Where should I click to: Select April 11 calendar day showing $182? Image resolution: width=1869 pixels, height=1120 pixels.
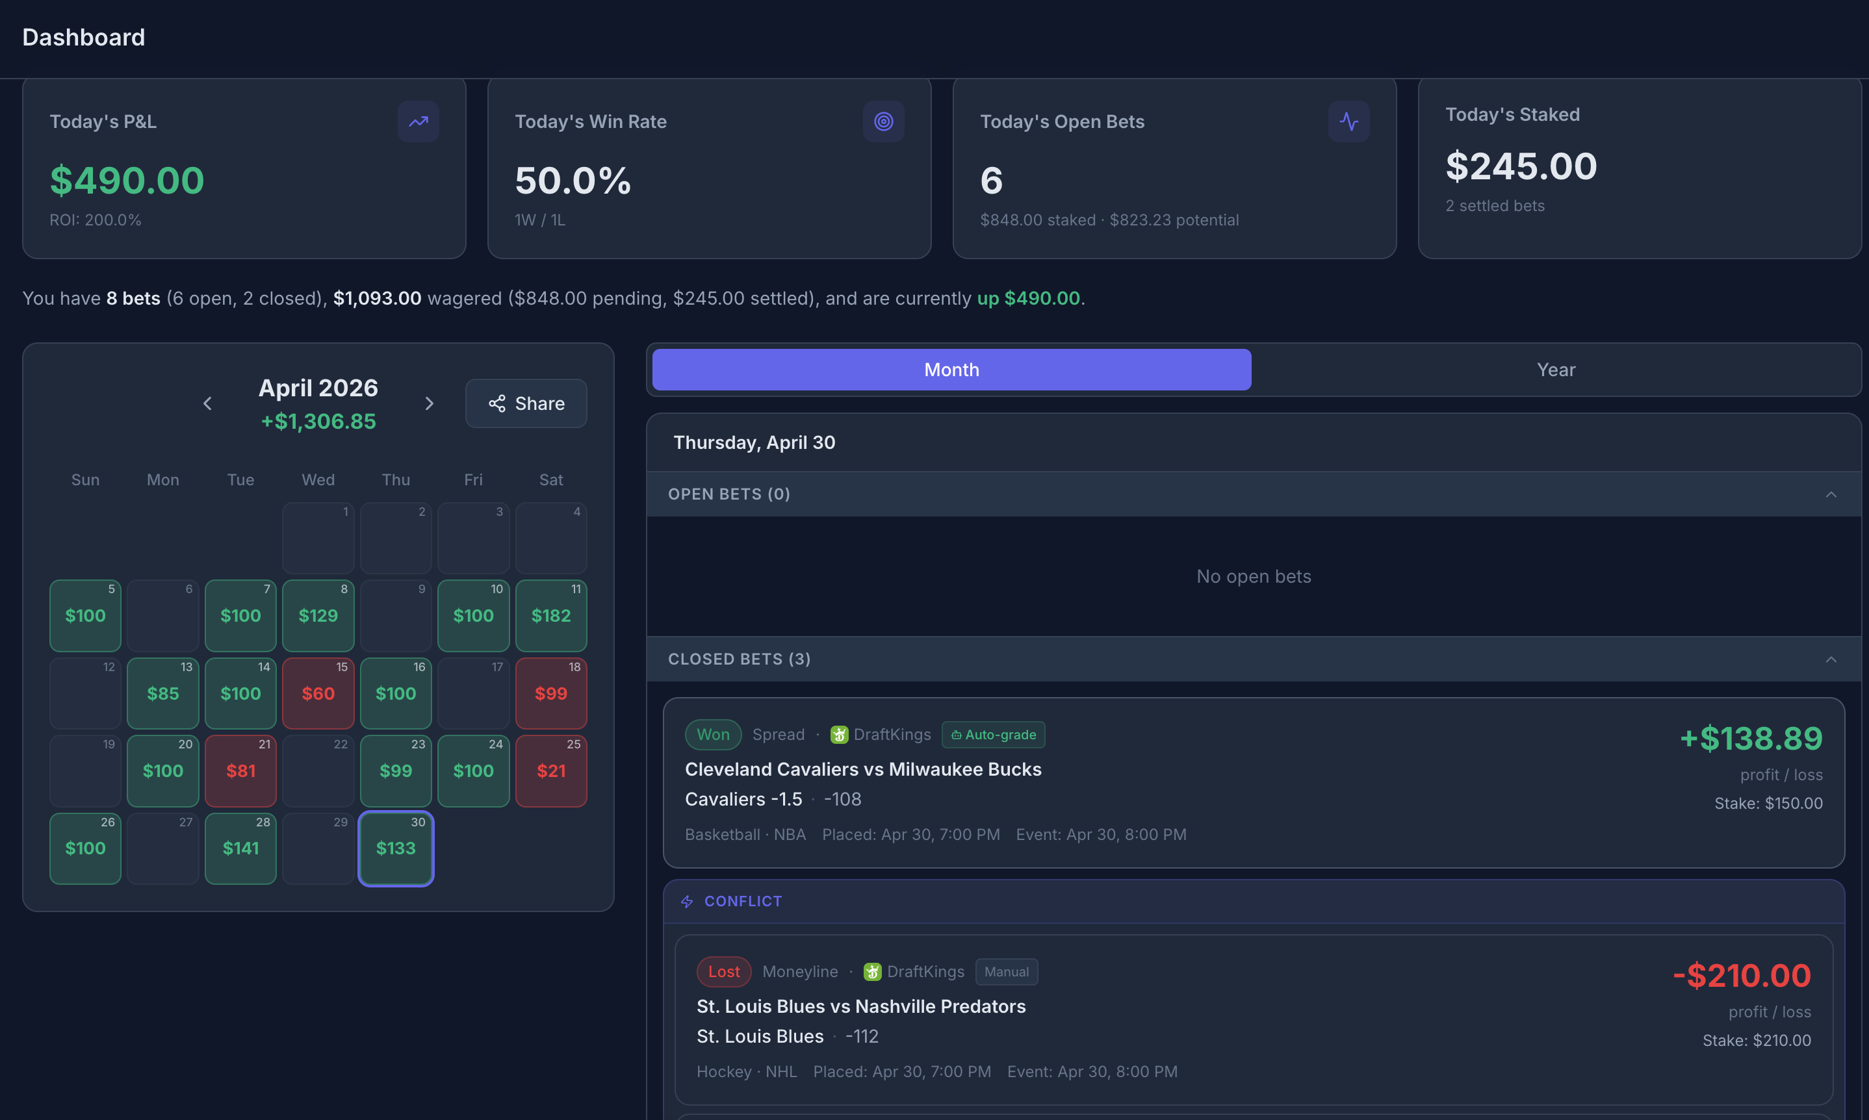pyautogui.click(x=551, y=616)
